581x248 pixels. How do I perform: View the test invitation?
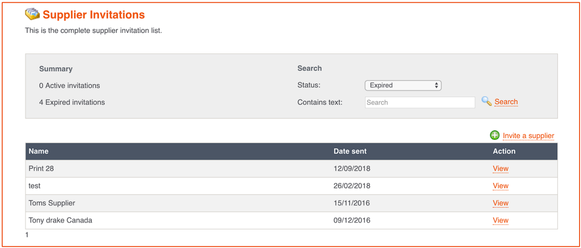tap(501, 186)
